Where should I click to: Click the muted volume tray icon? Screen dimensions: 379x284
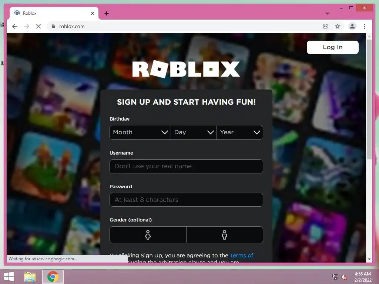click(x=344, y=277)
